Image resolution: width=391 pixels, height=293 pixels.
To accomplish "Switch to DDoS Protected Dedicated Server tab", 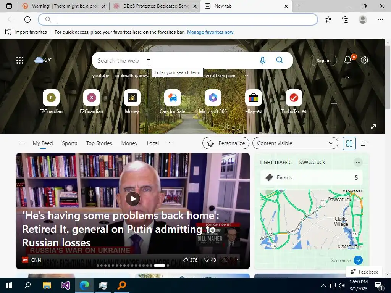I will point(156,6).
